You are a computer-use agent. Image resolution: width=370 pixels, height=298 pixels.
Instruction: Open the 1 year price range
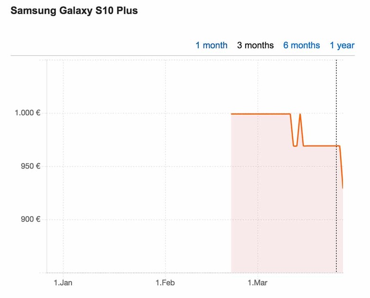342,45
